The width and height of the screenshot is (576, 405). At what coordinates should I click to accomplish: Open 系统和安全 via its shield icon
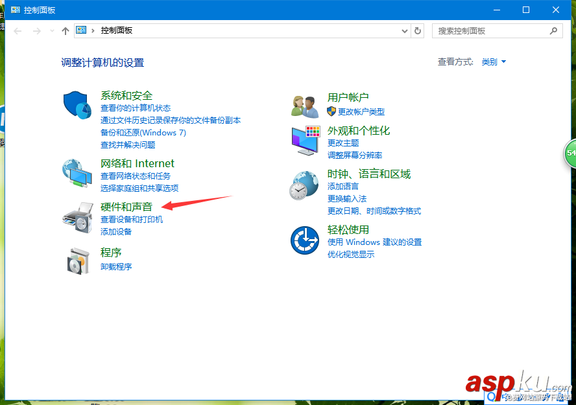tap(77, 106)
